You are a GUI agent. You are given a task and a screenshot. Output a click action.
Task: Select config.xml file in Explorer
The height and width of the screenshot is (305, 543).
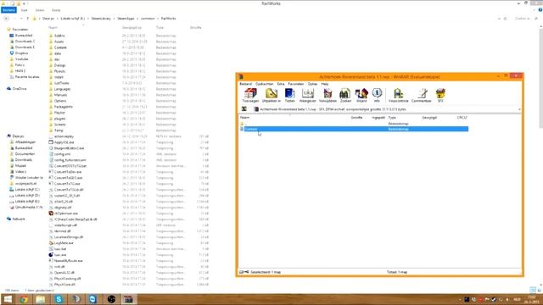point(62,154)
